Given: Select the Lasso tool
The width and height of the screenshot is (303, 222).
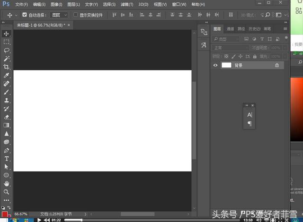Looking at the screenshot, I should pos(7,50).
